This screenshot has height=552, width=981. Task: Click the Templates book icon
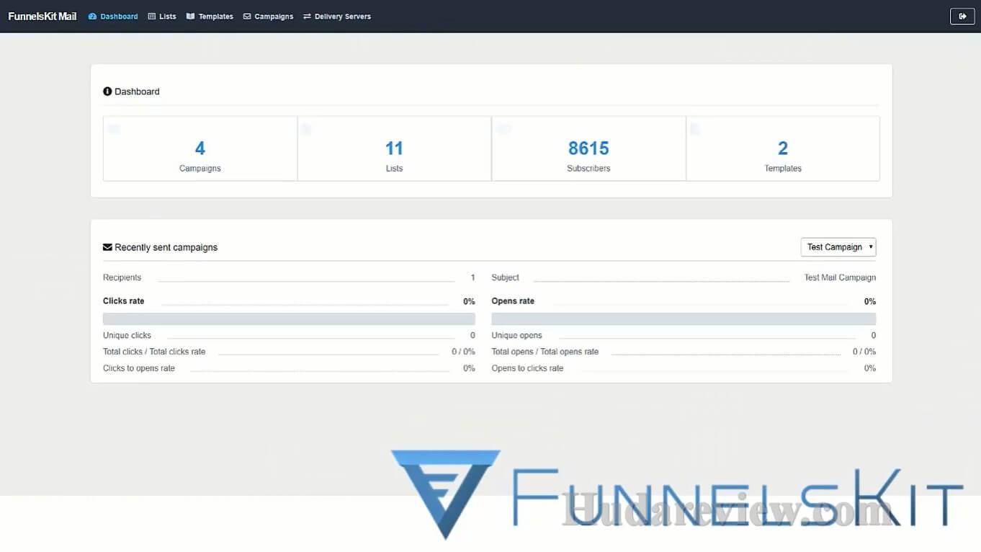pyautogui.click(x=190, y=17)
